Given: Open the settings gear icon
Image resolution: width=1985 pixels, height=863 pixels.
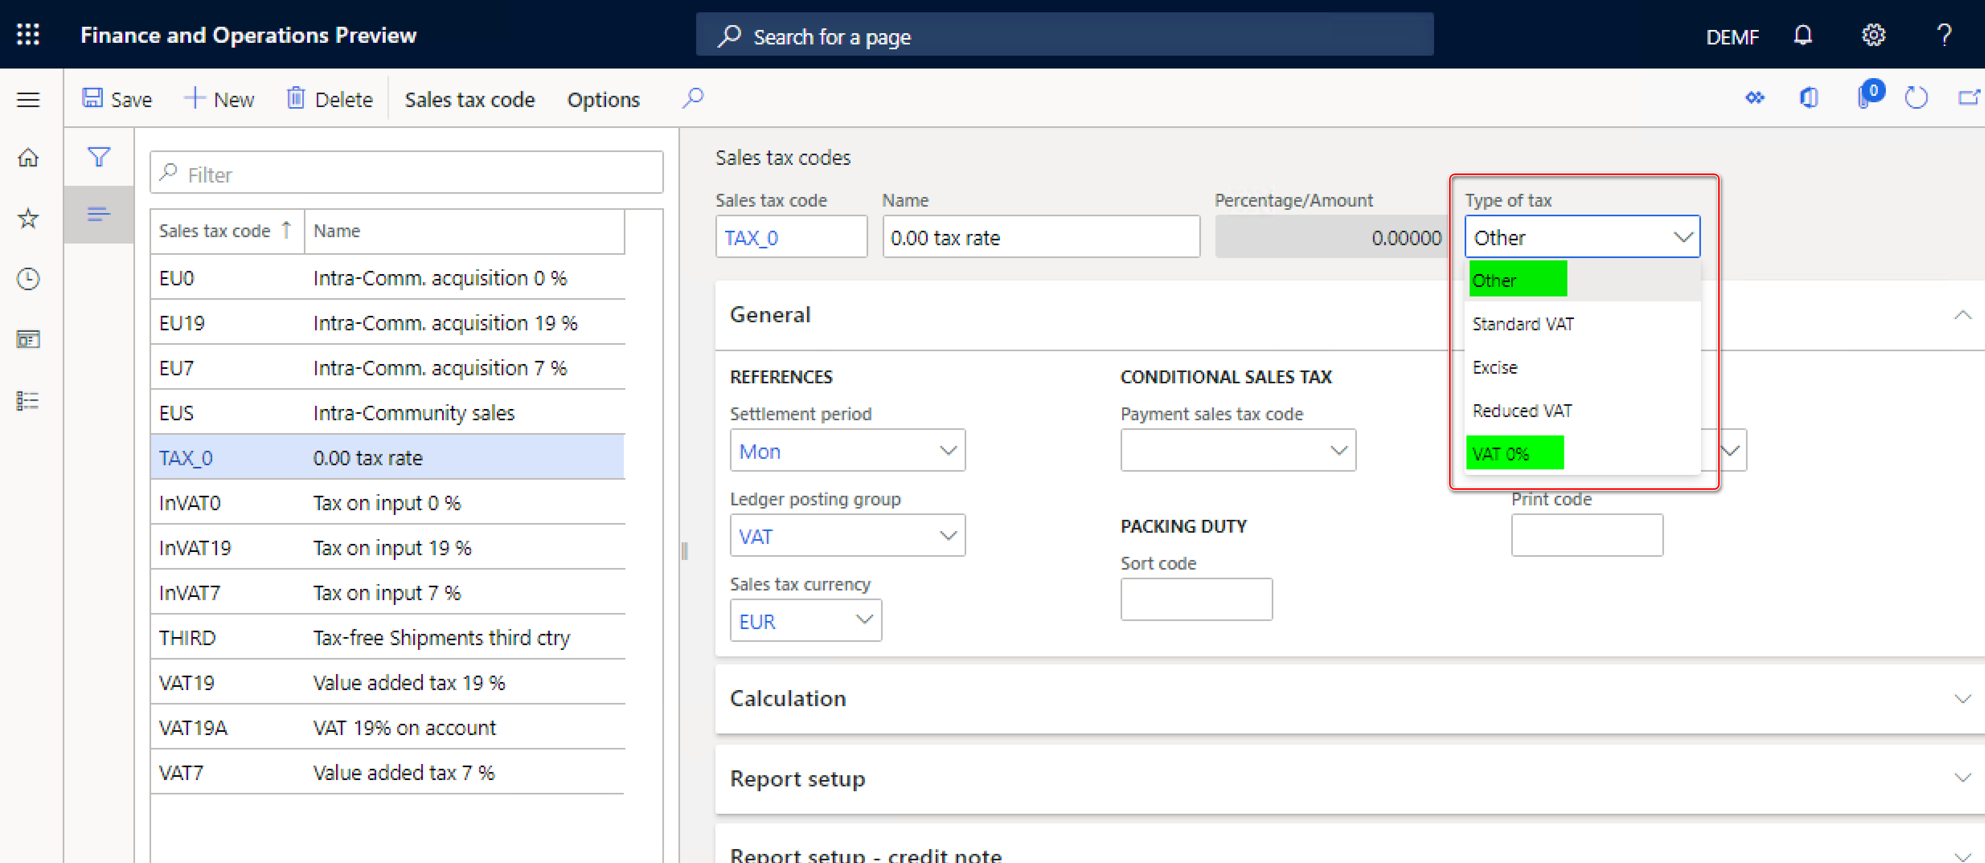Looking at the screenshot, I should (1874, 35).
